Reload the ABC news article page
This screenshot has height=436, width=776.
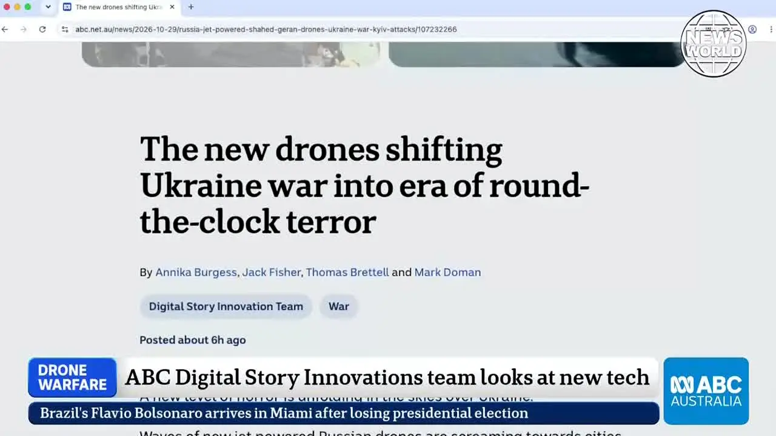click(x=42, y=29)
